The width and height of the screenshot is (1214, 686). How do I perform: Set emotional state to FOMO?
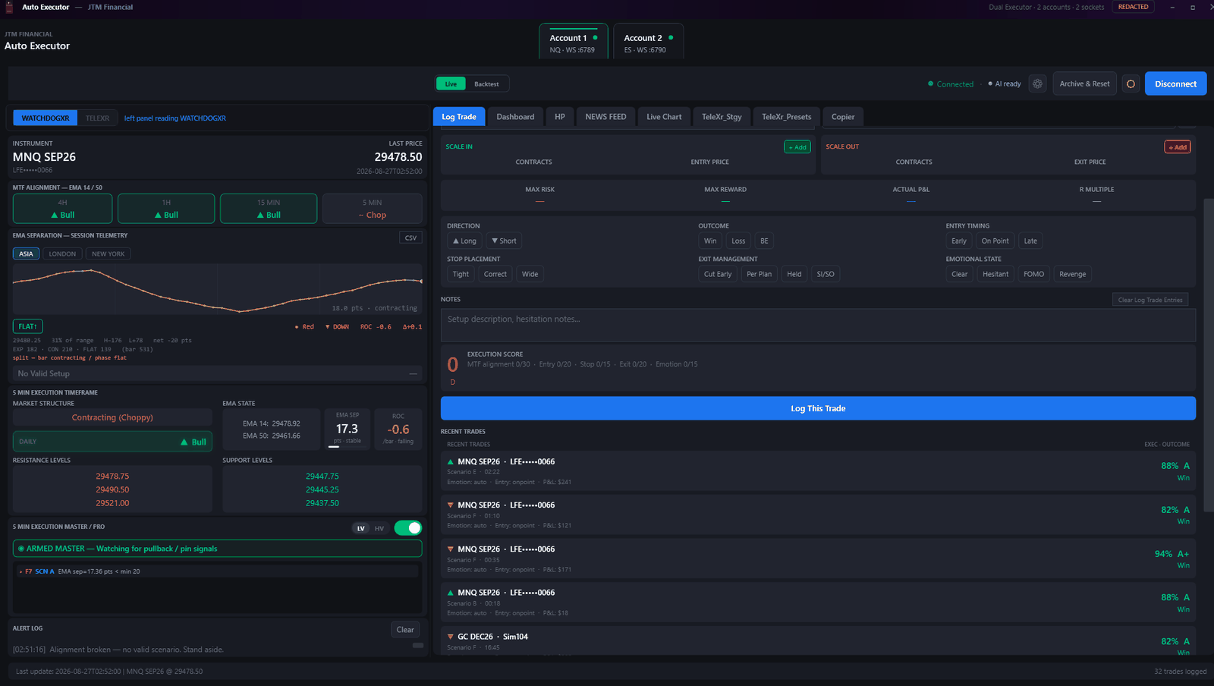[1033, 275]
